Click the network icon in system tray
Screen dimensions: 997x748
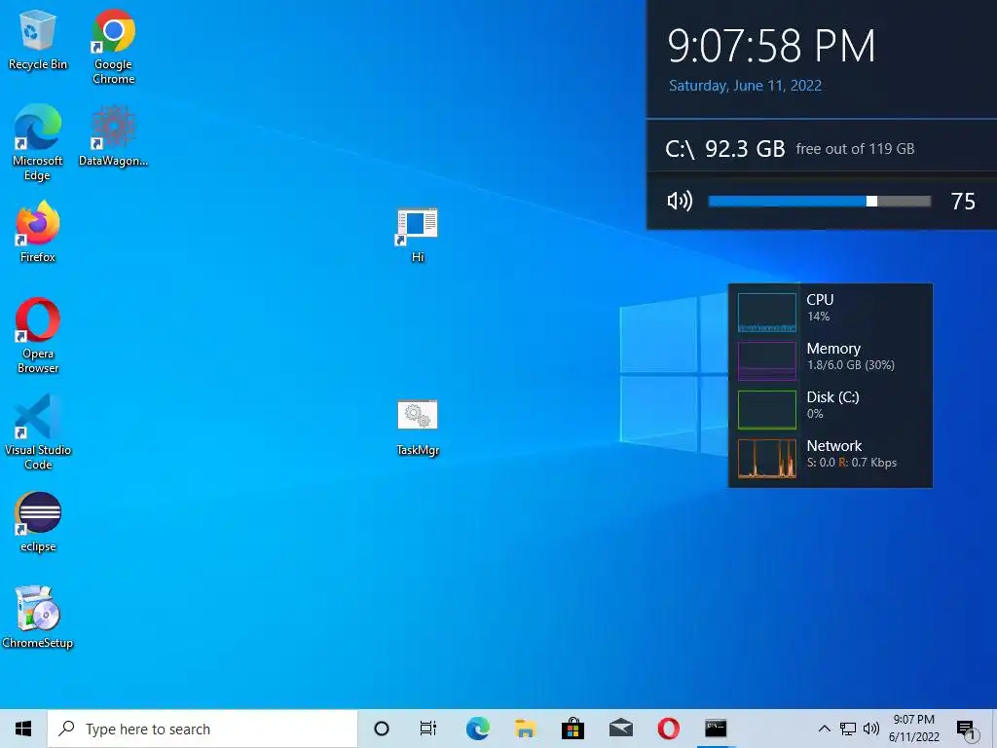point(848,729)
